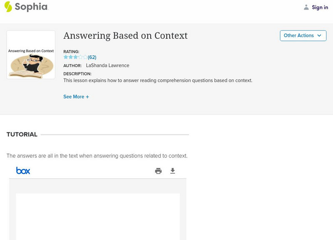This screenshot has height=240, width=333.
Task: Click author name LaShanda Lawrence
Action: [107, 65]
